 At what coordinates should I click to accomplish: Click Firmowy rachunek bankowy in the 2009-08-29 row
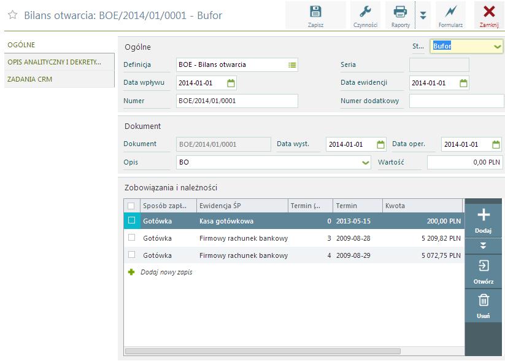coord(244,255)
